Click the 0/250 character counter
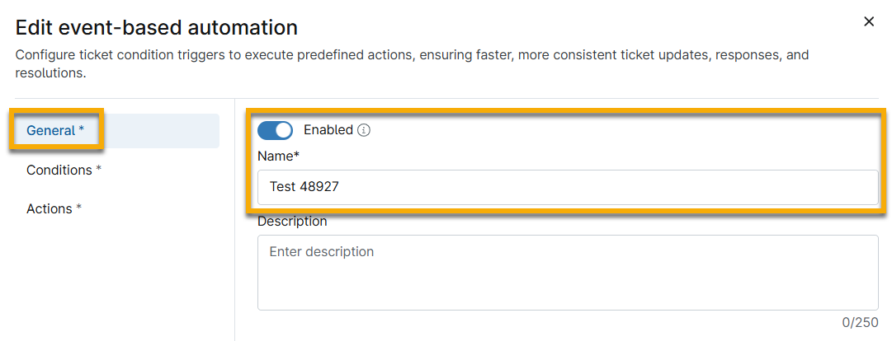Image resolution: width=892 pixels, height=341 pixels. 861,322
